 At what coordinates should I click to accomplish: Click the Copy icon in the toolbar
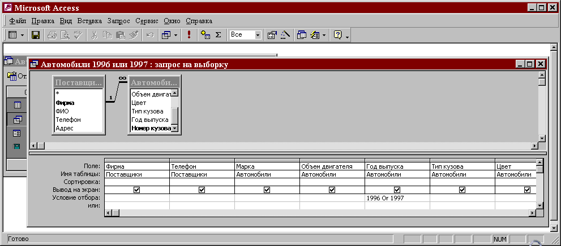click(108, 35)
